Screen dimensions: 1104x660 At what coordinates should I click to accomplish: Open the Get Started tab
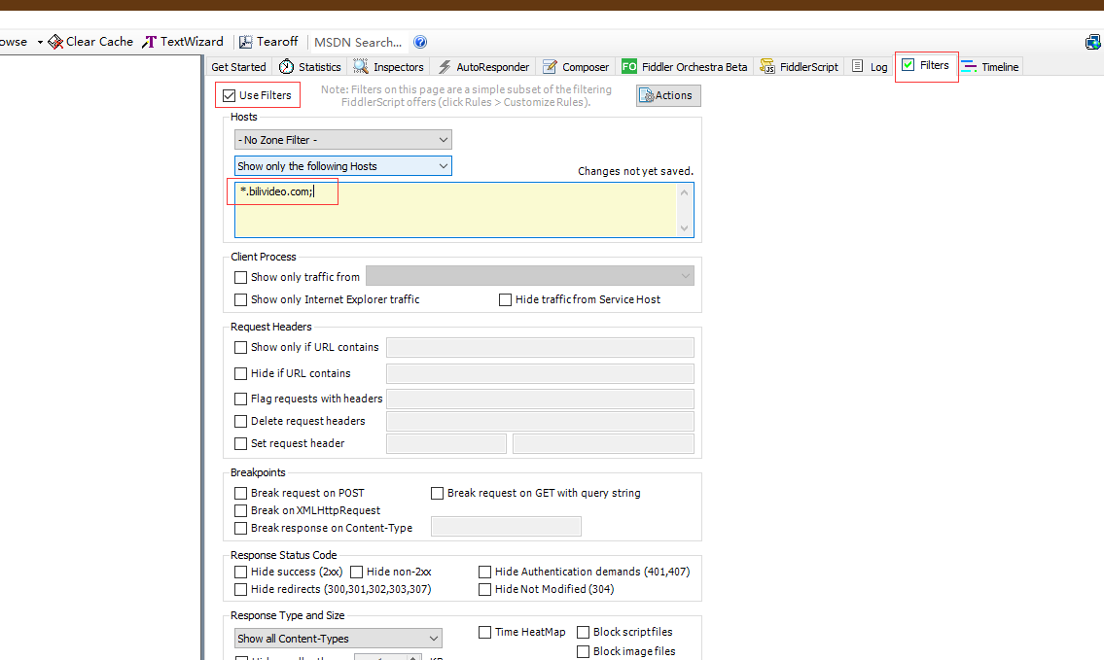(x=238, y=67)
